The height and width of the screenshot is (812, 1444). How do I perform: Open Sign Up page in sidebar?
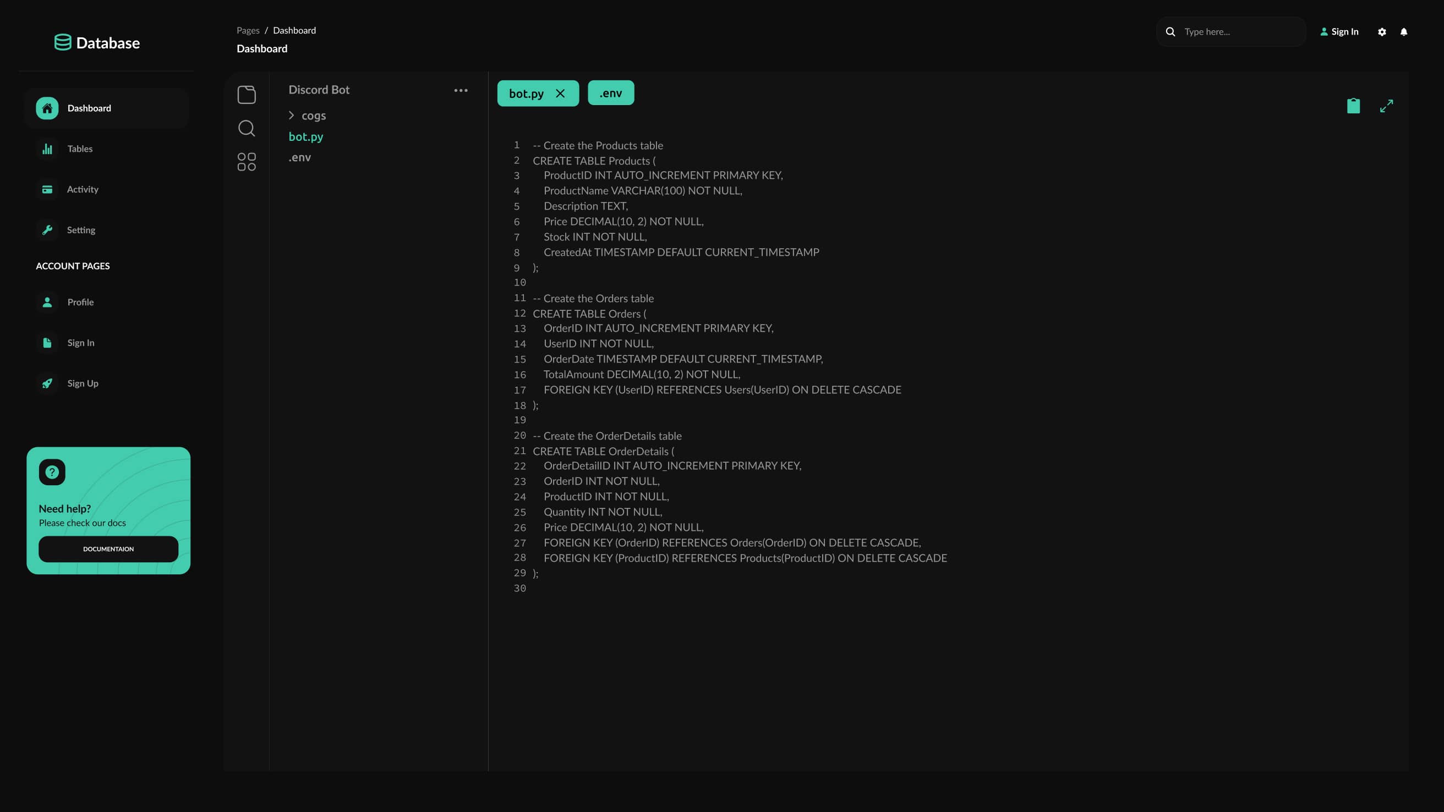[83, 383]
